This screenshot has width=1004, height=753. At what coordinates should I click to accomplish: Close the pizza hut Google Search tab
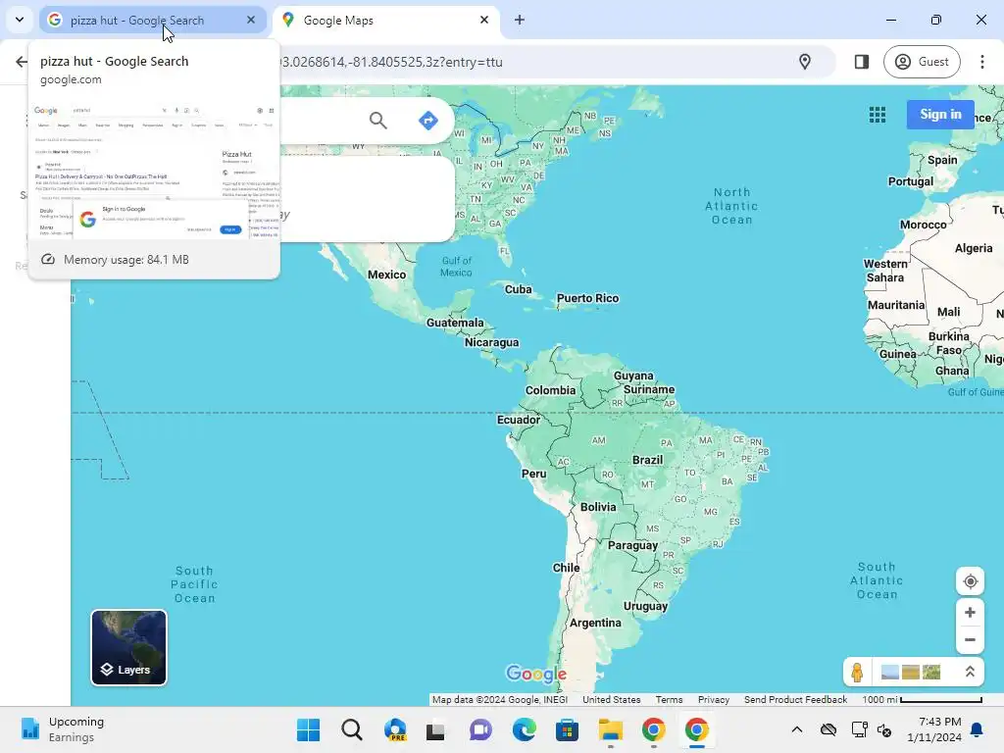251,20
